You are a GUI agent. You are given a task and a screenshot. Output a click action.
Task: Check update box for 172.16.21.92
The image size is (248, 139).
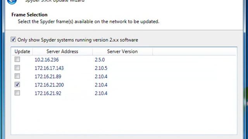(17, 93)
